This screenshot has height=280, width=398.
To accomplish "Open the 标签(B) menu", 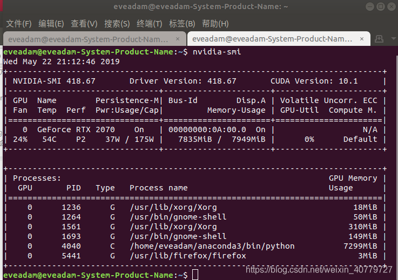I will (182, 24).
